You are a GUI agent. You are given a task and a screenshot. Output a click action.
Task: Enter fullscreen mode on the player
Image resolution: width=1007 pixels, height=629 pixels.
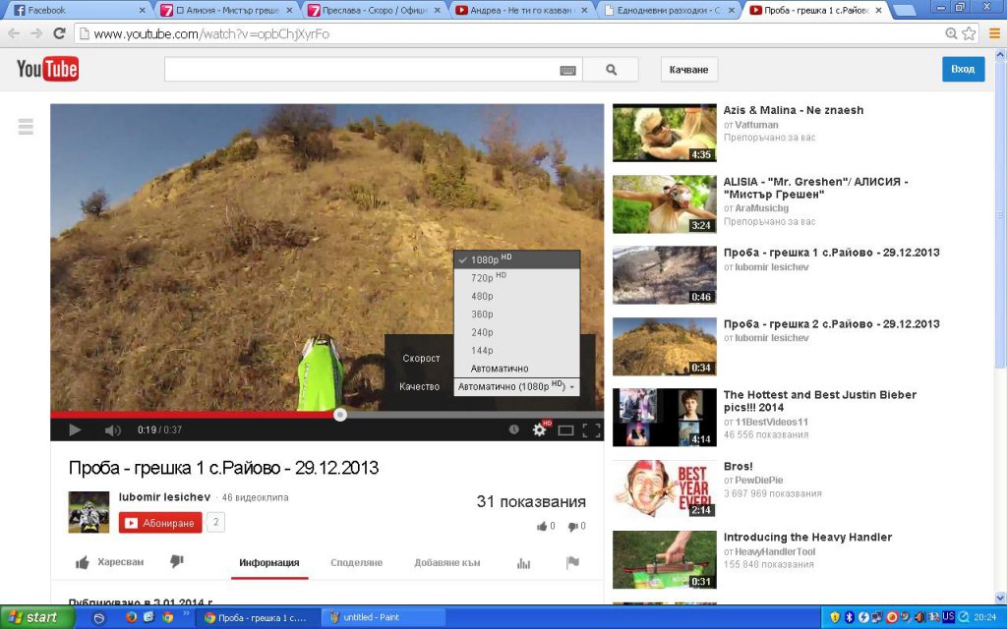point(591,430)
